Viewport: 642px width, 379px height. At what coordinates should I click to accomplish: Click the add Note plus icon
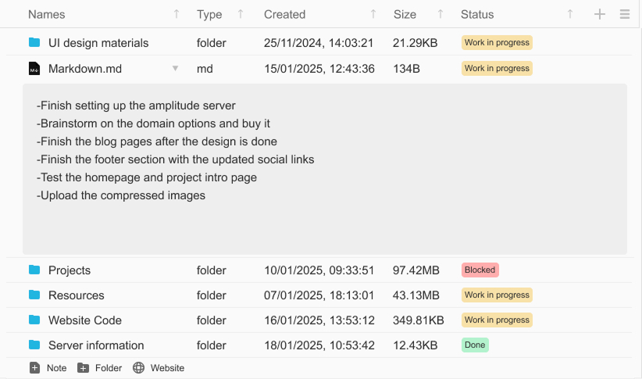click(35, 368)
